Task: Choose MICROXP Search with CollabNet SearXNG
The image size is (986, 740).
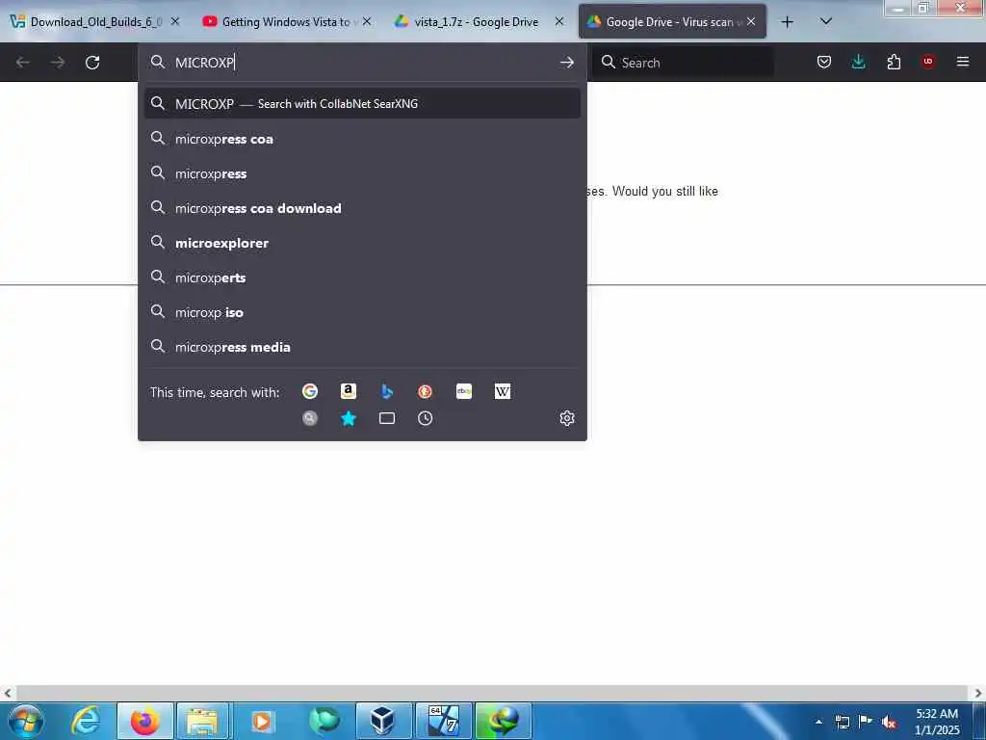Action: coord(362,103)
